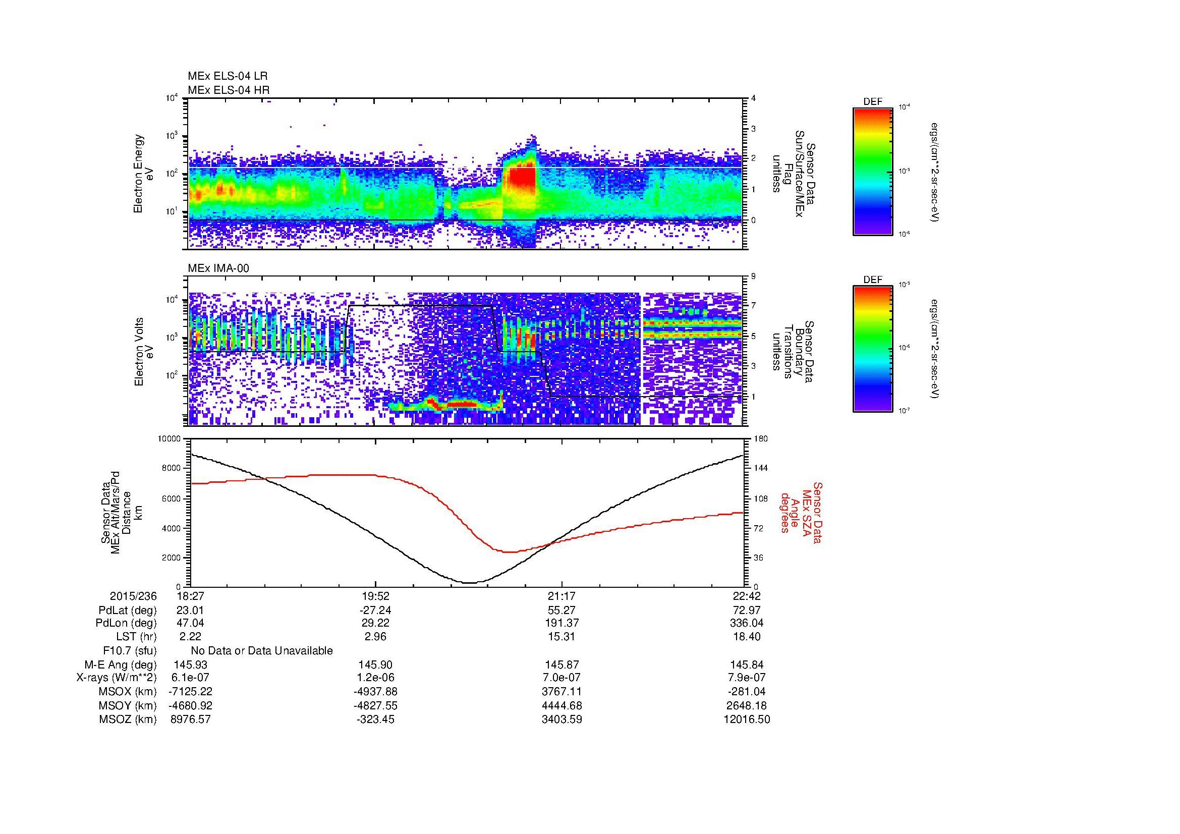Select the Boundary Transitions axis label

pos(792,352)
